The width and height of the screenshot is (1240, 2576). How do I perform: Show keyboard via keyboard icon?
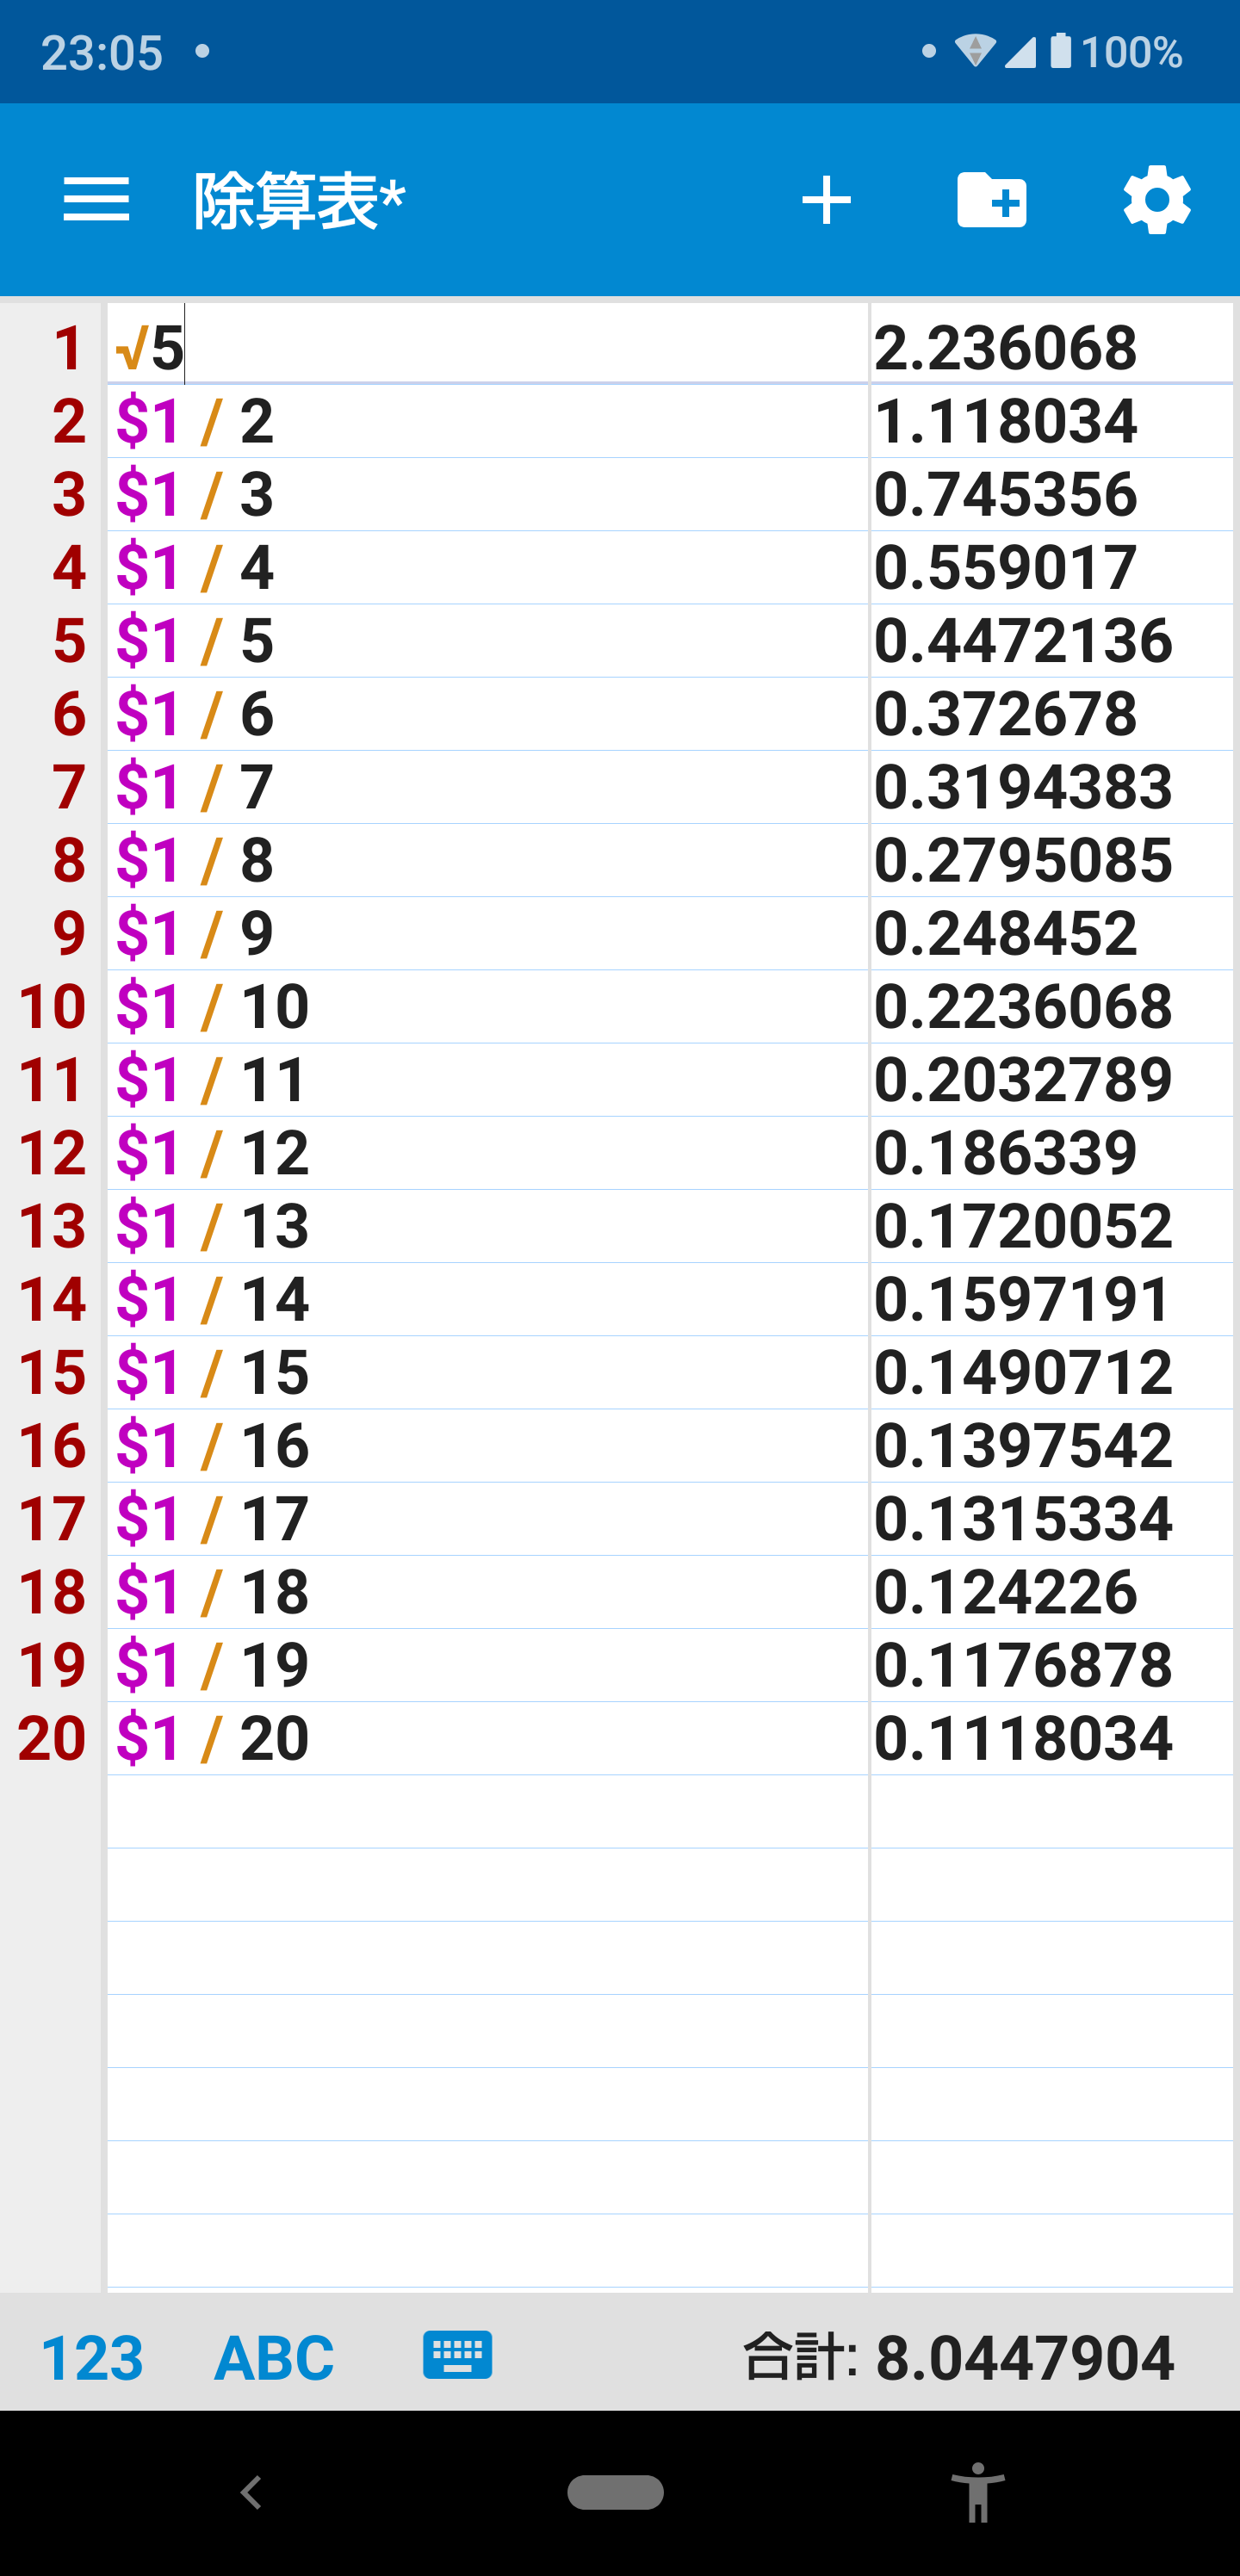457,2354
